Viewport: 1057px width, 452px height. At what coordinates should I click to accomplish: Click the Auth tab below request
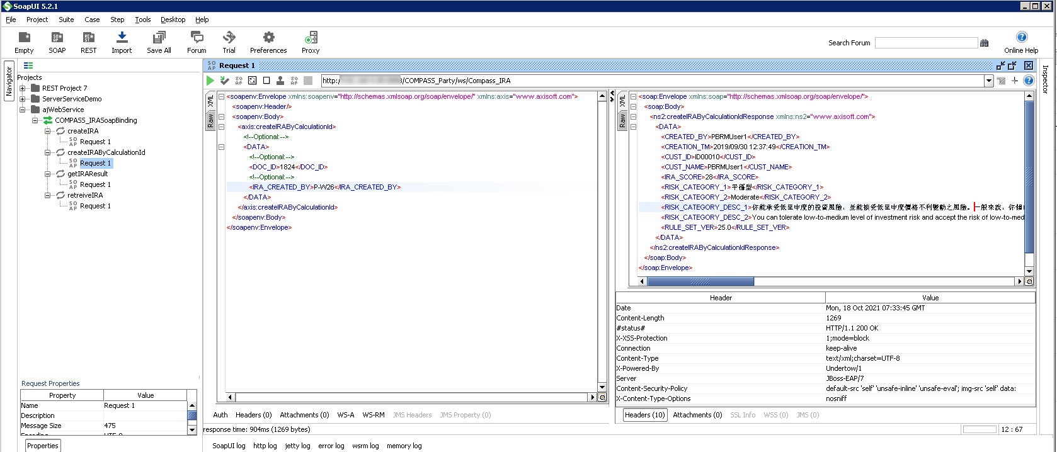pos(220,415)
